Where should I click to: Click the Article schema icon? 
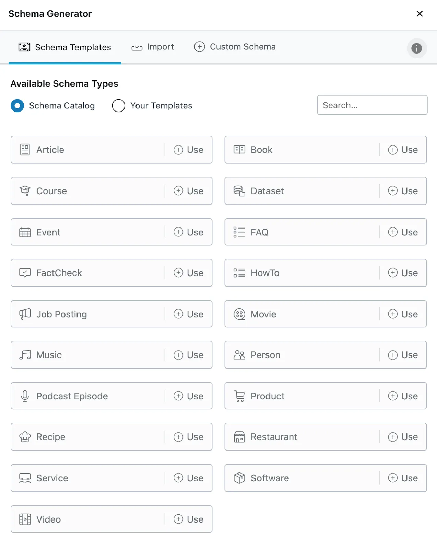tap(25, 150)
